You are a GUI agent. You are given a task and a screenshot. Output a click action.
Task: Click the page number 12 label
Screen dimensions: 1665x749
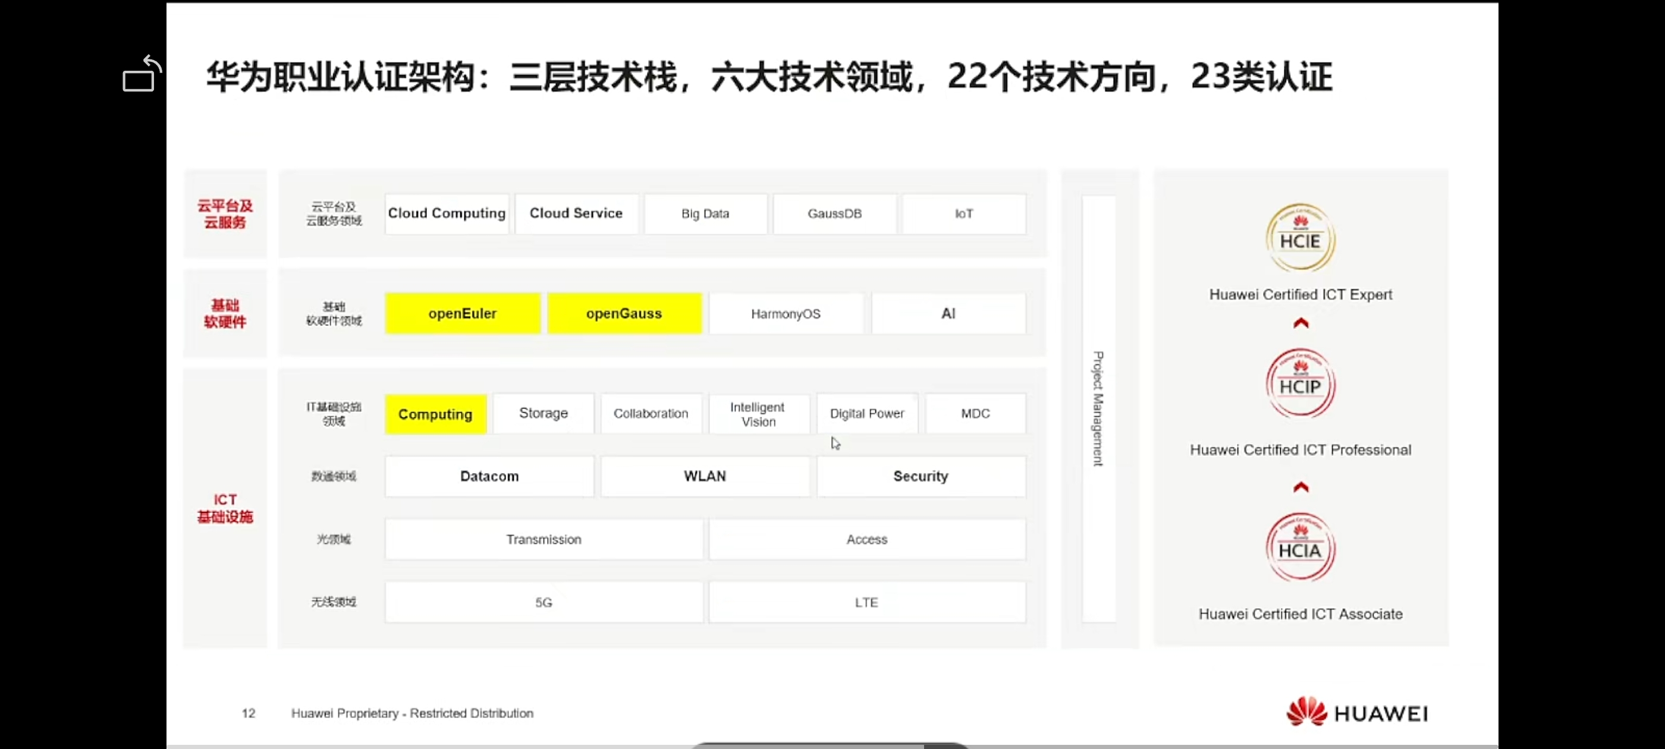pos(249,713)
